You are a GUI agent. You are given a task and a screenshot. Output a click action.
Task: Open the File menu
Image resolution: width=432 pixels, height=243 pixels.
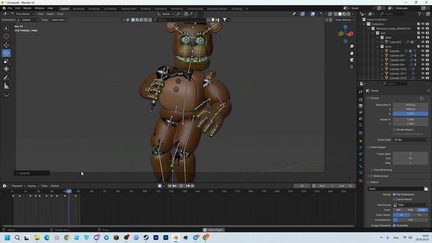[x=10, y=8]
